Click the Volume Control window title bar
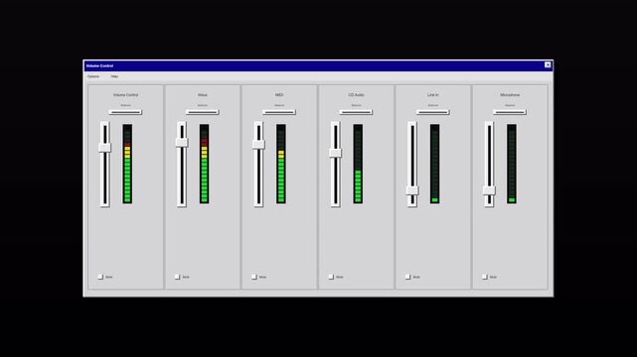Viewport: 637px width, 357px height. point(318,65)
